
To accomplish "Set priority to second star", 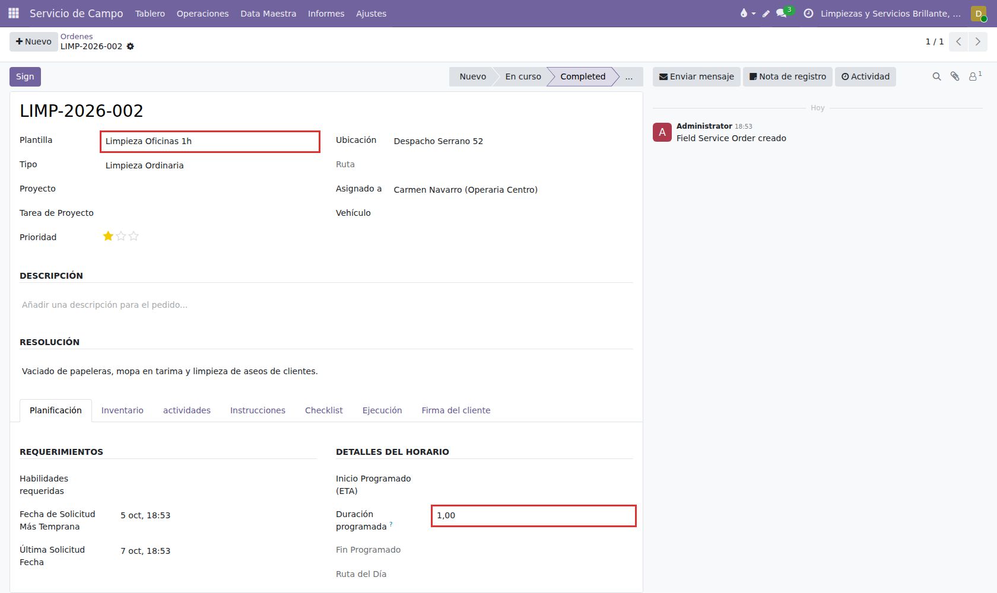I will (121, 236).
